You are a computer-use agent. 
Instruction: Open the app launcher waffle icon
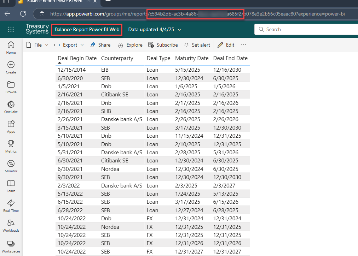point(11,29)
